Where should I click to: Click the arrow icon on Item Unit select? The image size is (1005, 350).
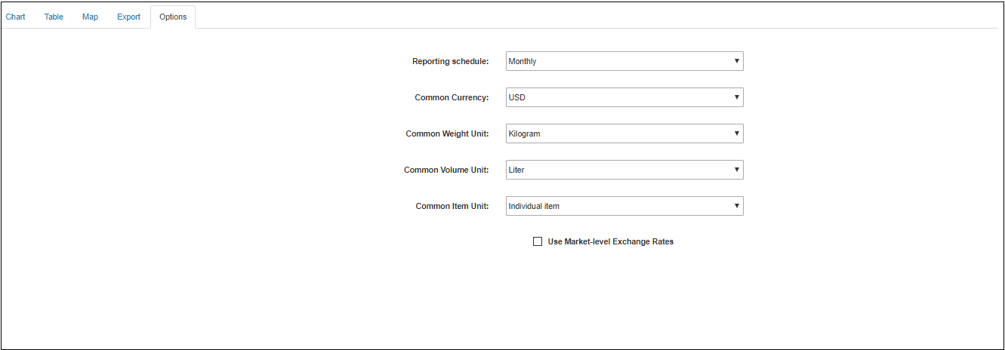click(x=736, y=206)
